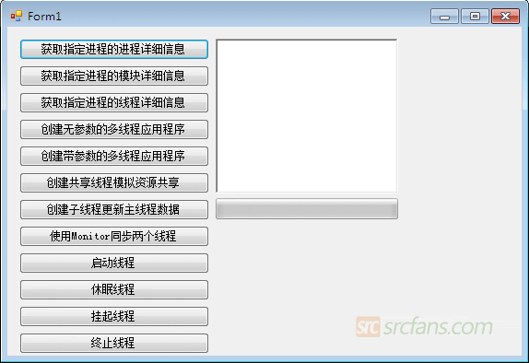Click the Form1 title text
This screenshot has width=529, height=363.
(44, 17)
